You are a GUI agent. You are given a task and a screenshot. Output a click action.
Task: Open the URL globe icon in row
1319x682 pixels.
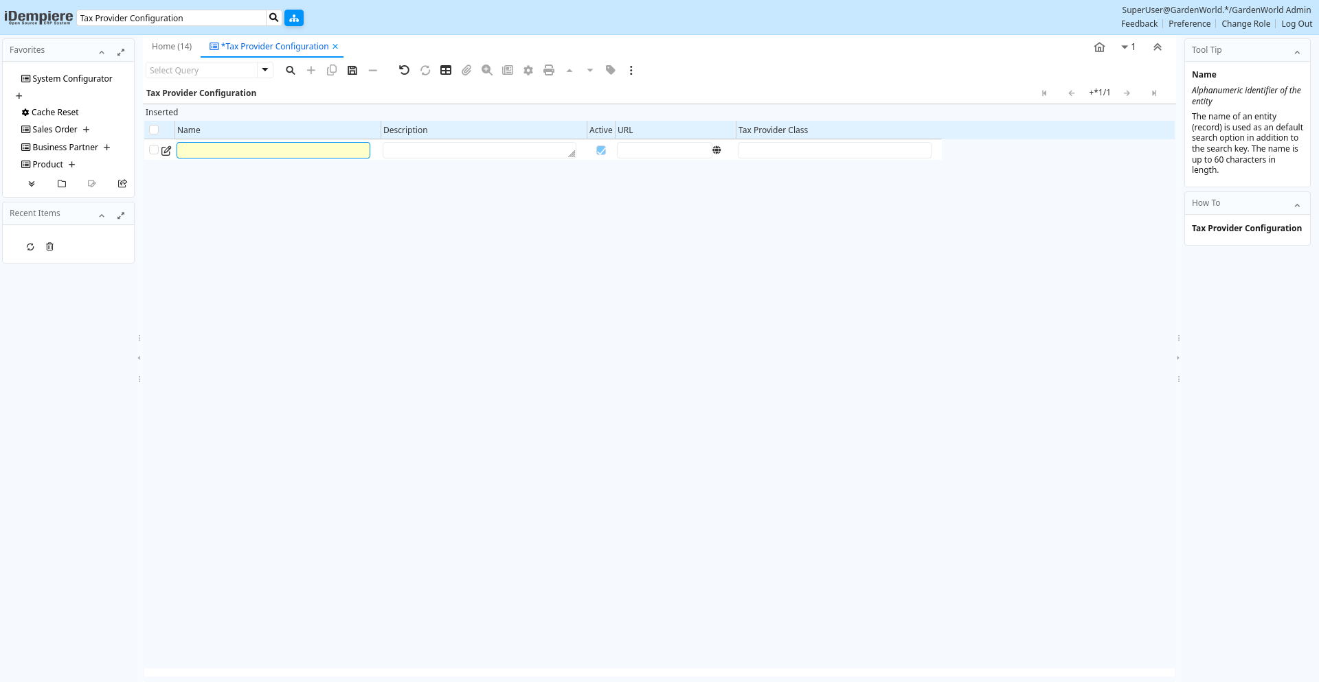coord(717,150)
